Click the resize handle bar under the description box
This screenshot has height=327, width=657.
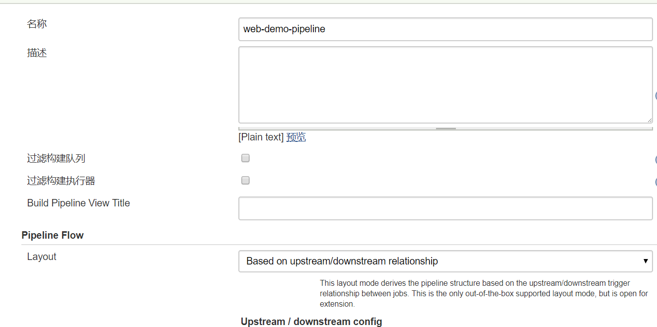pos(445,129)
